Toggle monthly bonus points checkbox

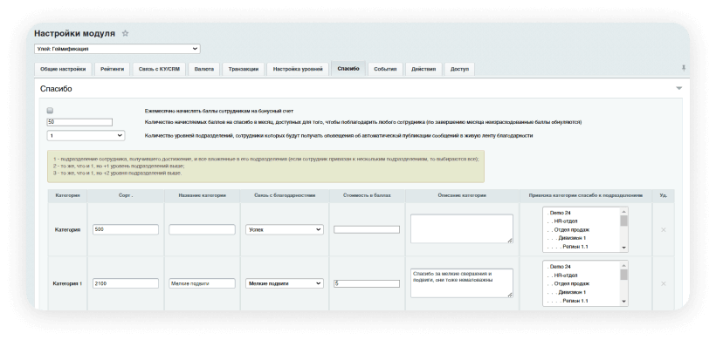tap(51, 111)
